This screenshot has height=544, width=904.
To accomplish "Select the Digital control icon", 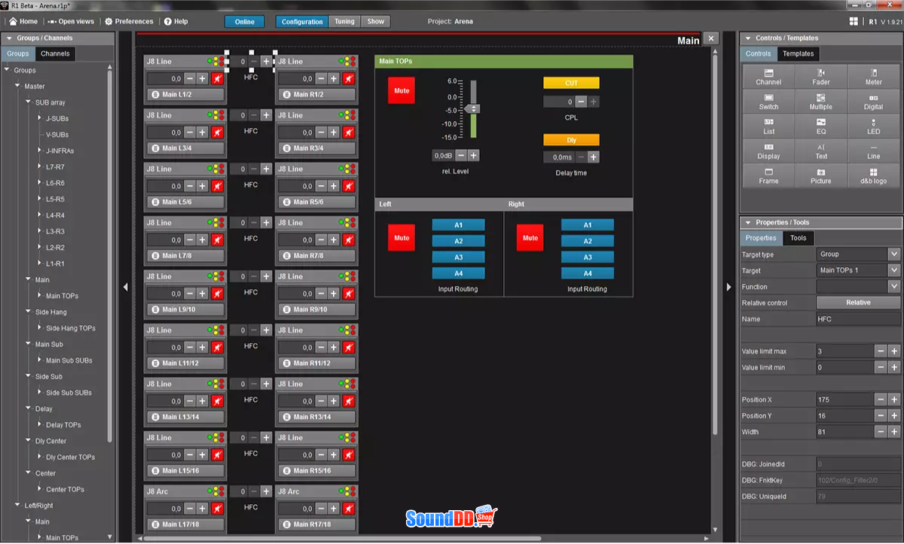I will [873, 102].
